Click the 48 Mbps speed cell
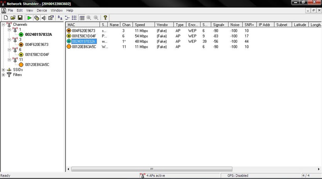 [141, 41]
